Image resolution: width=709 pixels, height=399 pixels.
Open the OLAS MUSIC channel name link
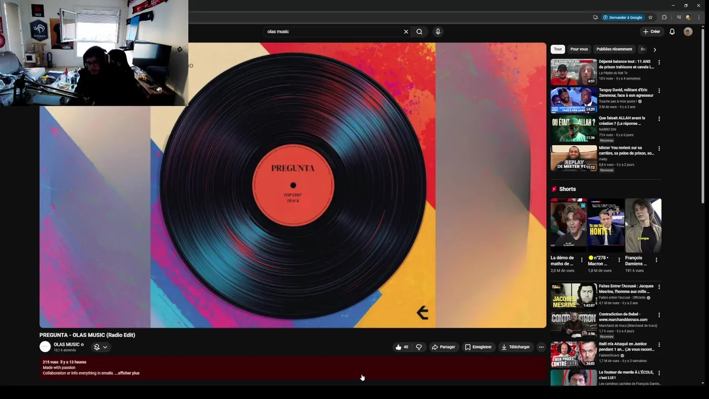coord(66,345)
